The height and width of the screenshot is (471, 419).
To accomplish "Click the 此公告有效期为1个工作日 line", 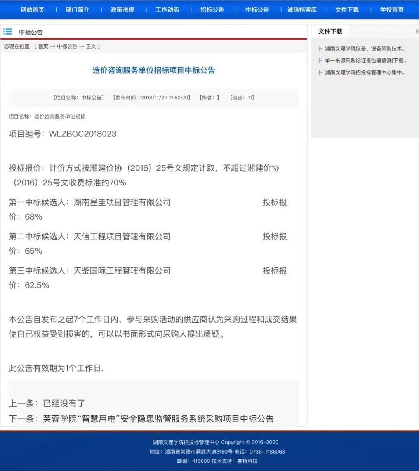I will pyautogui.click(x=56, y=368).
